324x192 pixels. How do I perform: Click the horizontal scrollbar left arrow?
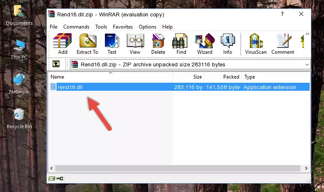(x=51, y=168)
